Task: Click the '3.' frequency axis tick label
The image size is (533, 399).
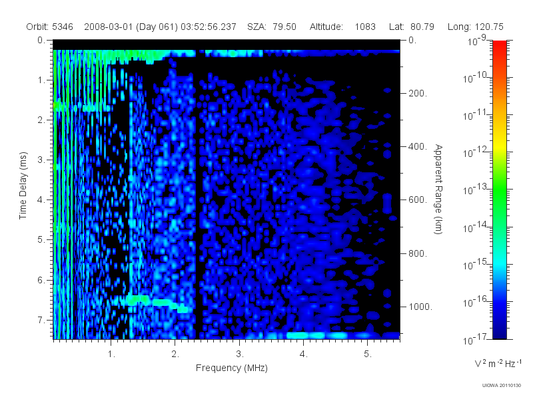Action: [240, 354]
